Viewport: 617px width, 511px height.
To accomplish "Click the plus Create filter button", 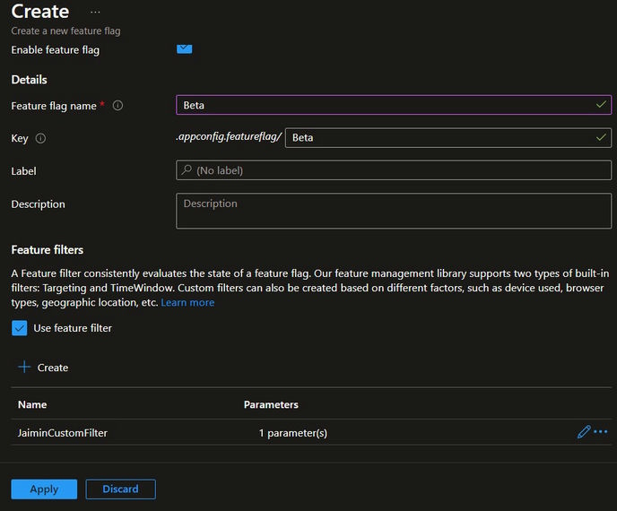I will tap(43, 368).
